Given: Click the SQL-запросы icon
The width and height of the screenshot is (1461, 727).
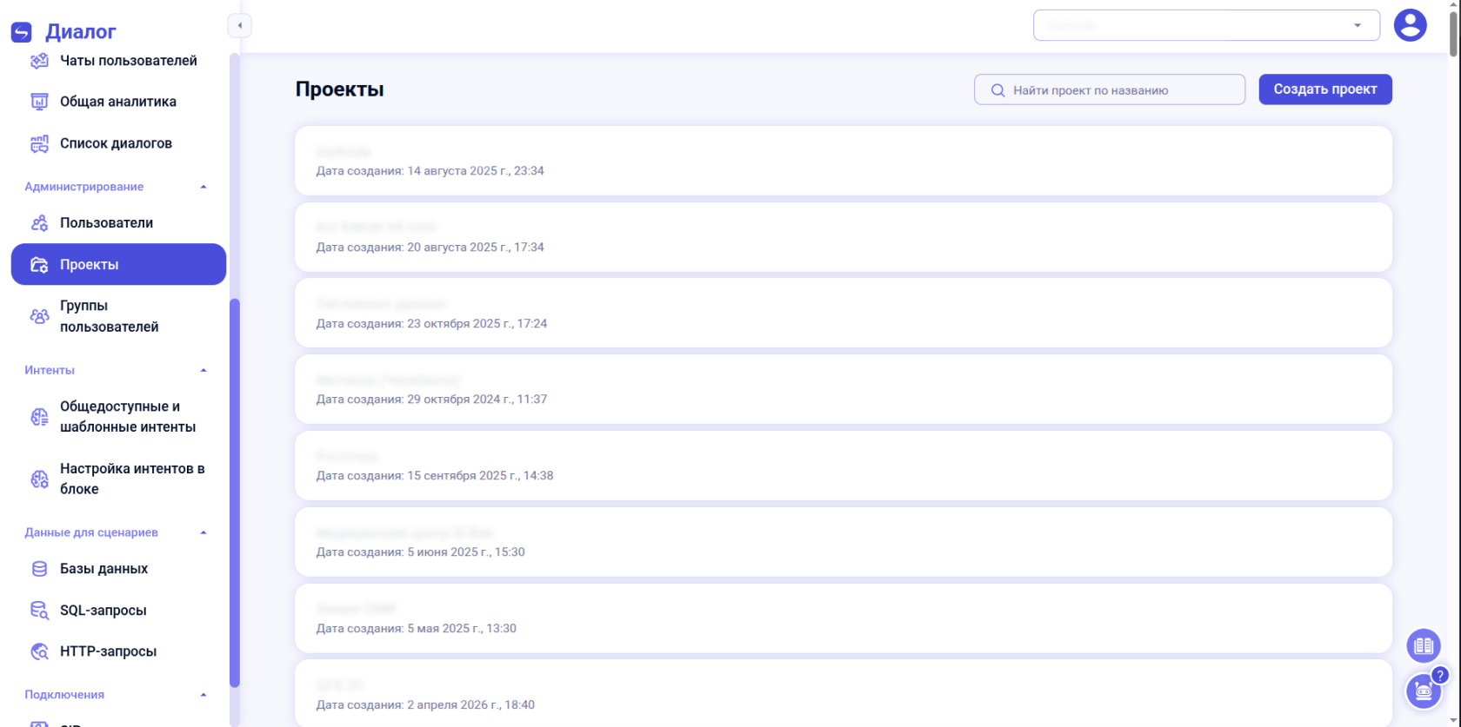Looking at the screenshot, I should point(39,611).
